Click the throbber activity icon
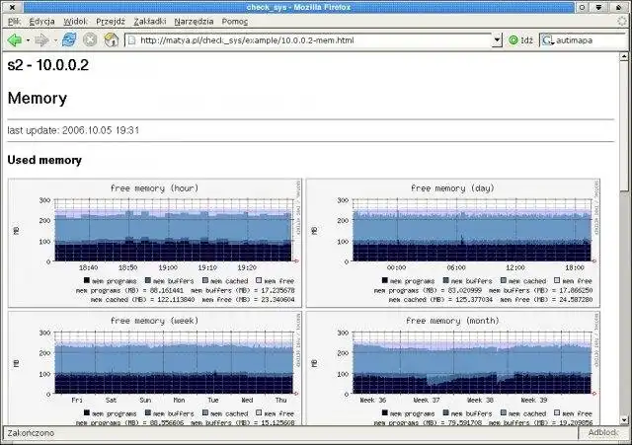Image resolution: width=632 pixels, height=445 pixels. point(622,22)
